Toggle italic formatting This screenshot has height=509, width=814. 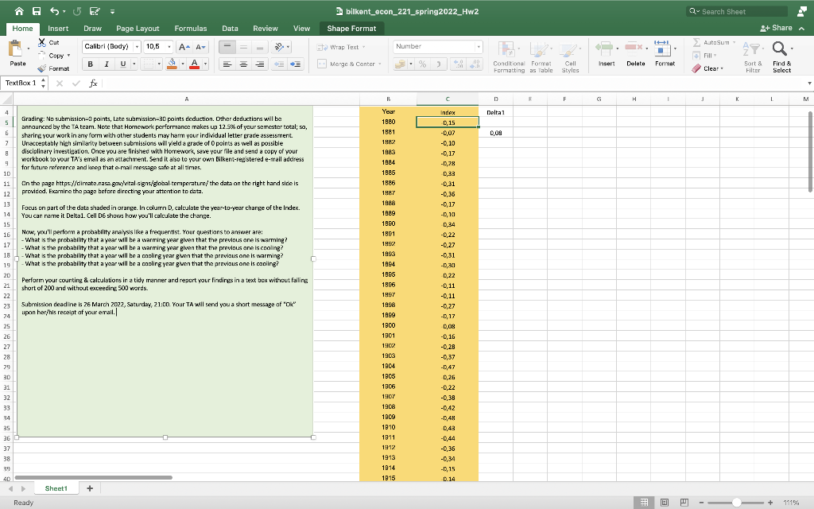[x=106, y=64]
